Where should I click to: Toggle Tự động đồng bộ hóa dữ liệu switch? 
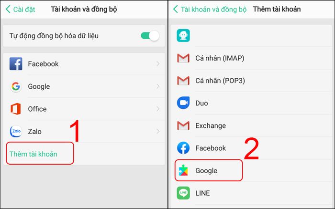[150, 36]
